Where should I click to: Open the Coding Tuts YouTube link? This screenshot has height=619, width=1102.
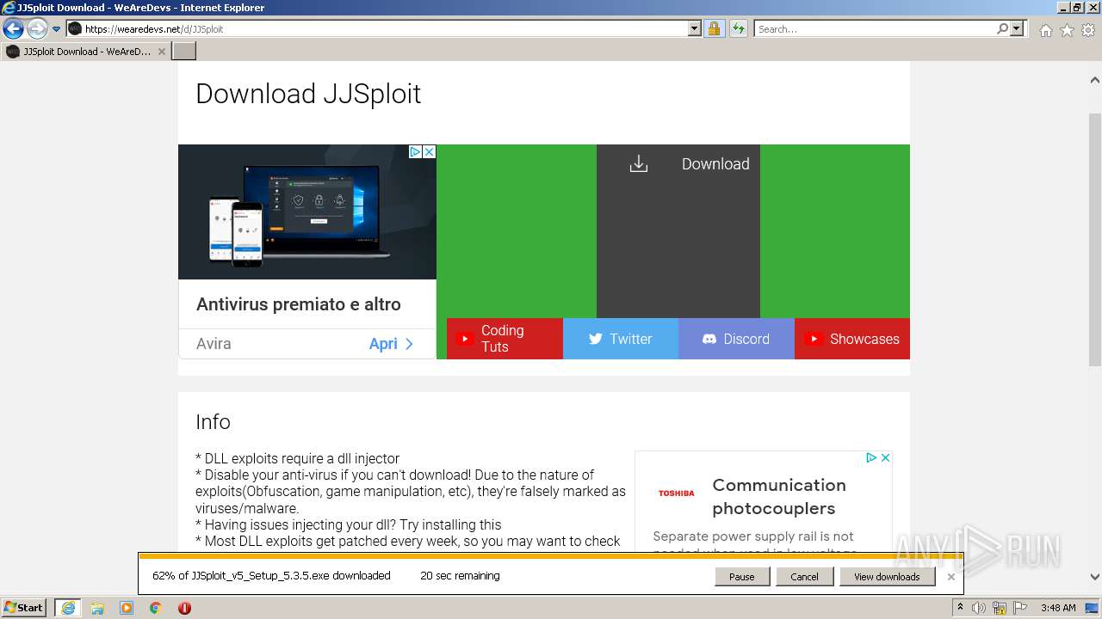[505, 339]
